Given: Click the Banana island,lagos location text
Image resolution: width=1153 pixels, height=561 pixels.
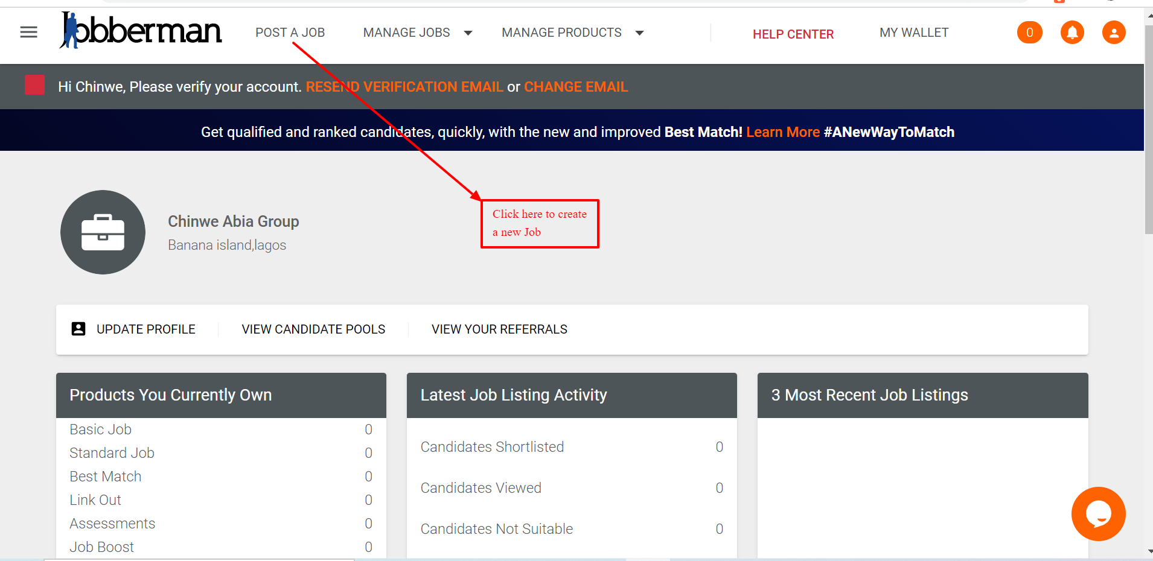Looking at the screenshot, I should [227, 245].
